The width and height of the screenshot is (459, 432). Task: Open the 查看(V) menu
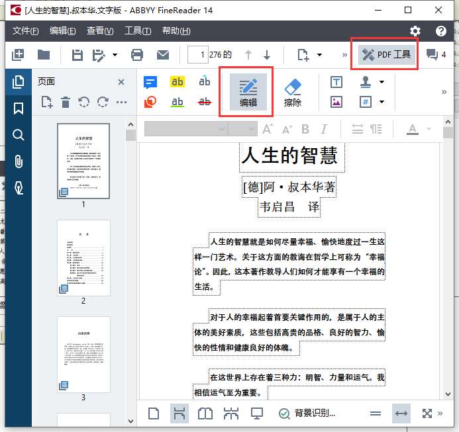[x=100, y=31]
